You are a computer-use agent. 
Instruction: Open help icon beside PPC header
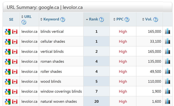(x=127, y=20)
